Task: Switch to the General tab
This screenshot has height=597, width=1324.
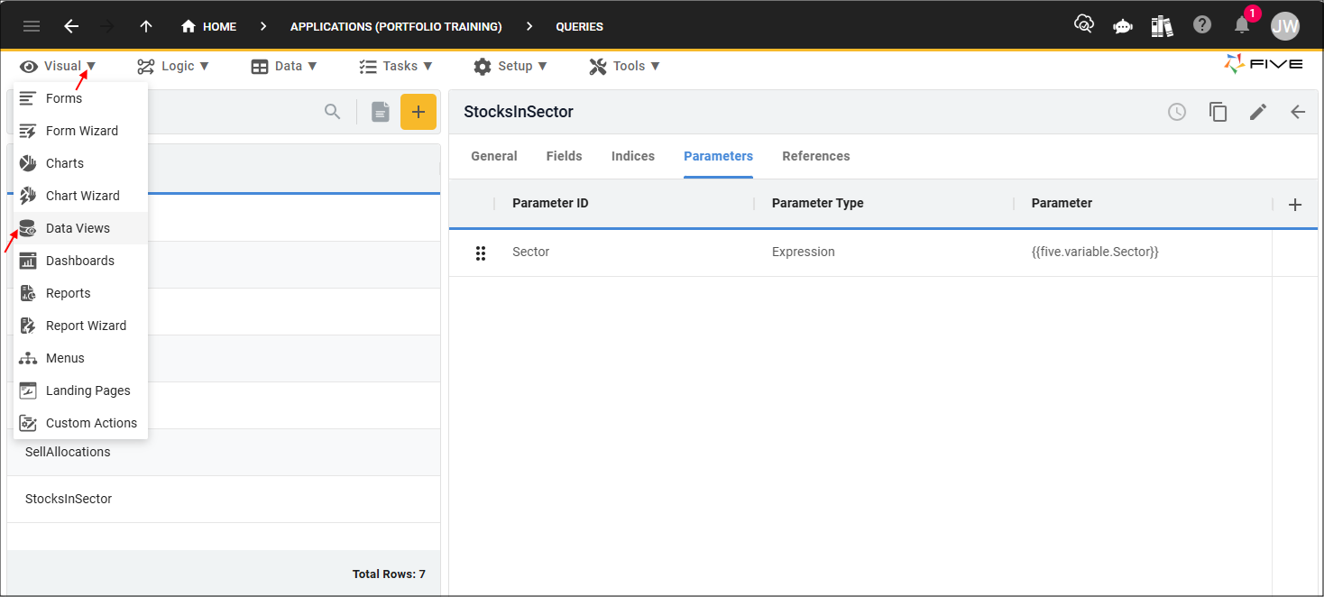Action: 494,156
